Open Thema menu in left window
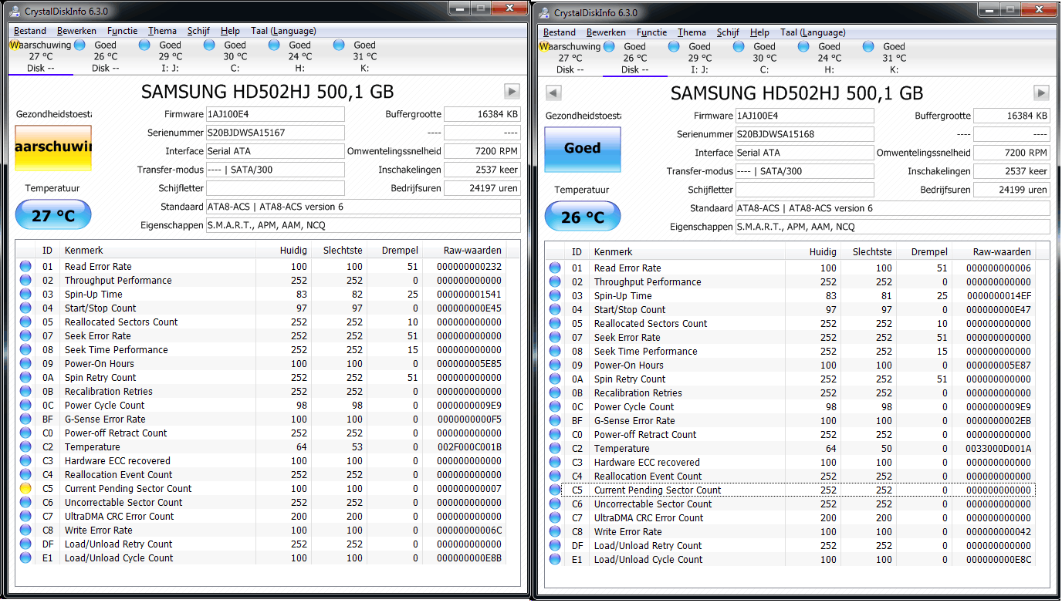Screen dimensions: 1062x603 [162, 31]
